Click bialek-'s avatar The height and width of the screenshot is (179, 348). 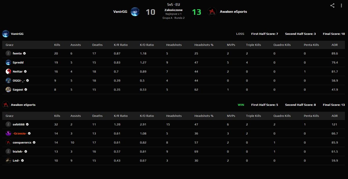coord(8,151)
